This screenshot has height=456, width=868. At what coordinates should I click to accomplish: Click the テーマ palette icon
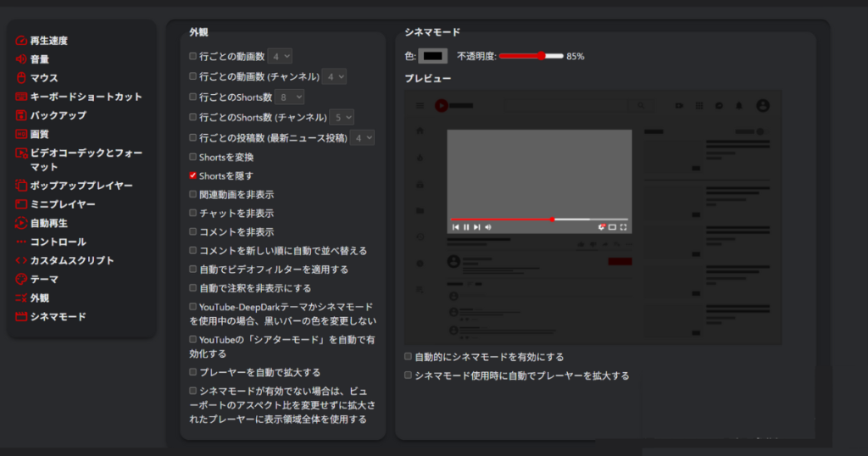(21, 279)
